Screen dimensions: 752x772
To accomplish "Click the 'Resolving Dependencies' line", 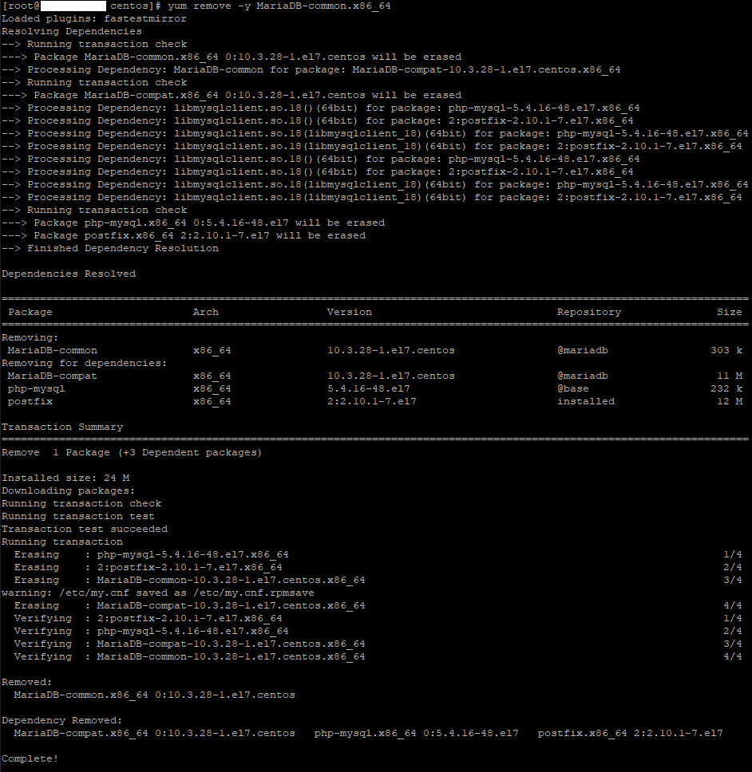I will [x=72, y=32].
